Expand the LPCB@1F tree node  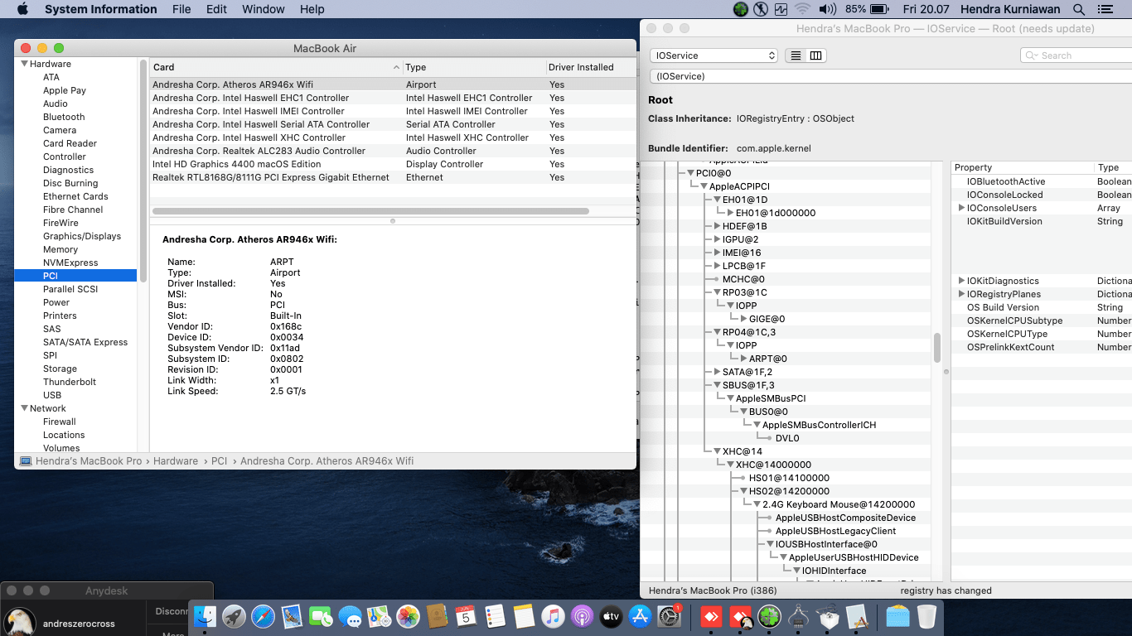click(x=717, y=266)
